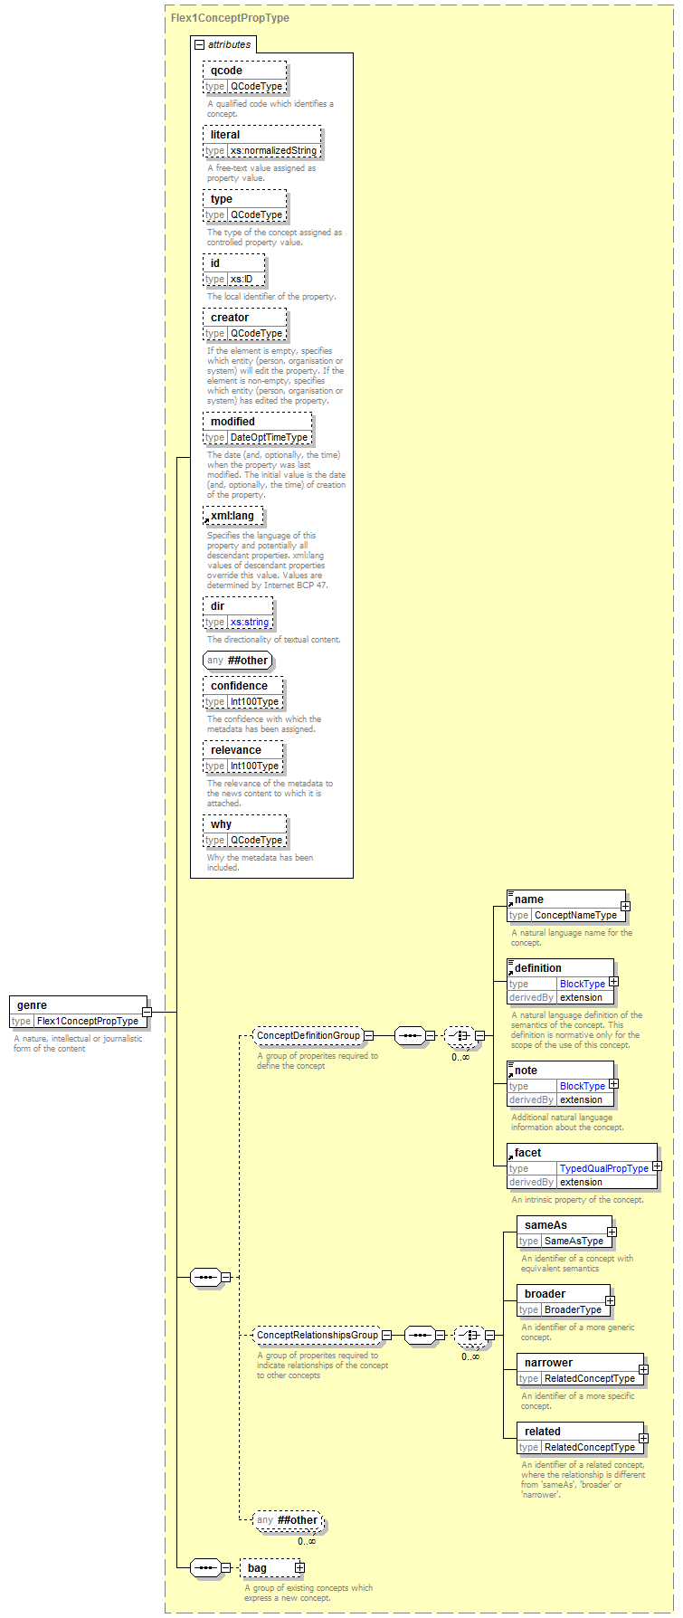Select the literal attribute
Image resolution: width=683 pixels, height=1618 pixels.
pyautogui.click(x=262, y=142)
